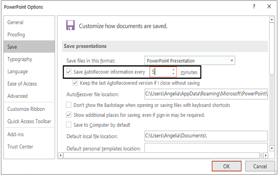Click the vertical scrollbar down arrow
Image resolution: width=278 pixels, height=175 pixels.
(x=272, y=148)
